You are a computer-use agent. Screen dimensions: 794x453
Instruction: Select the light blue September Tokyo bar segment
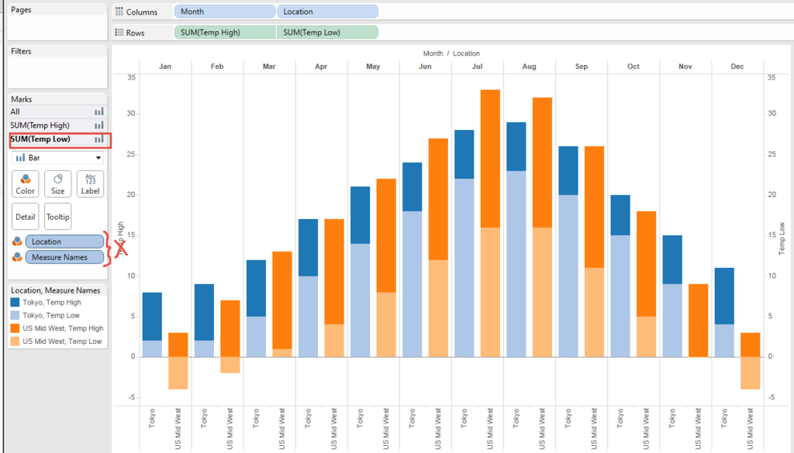pyautogui.click(x=568, y=276)
